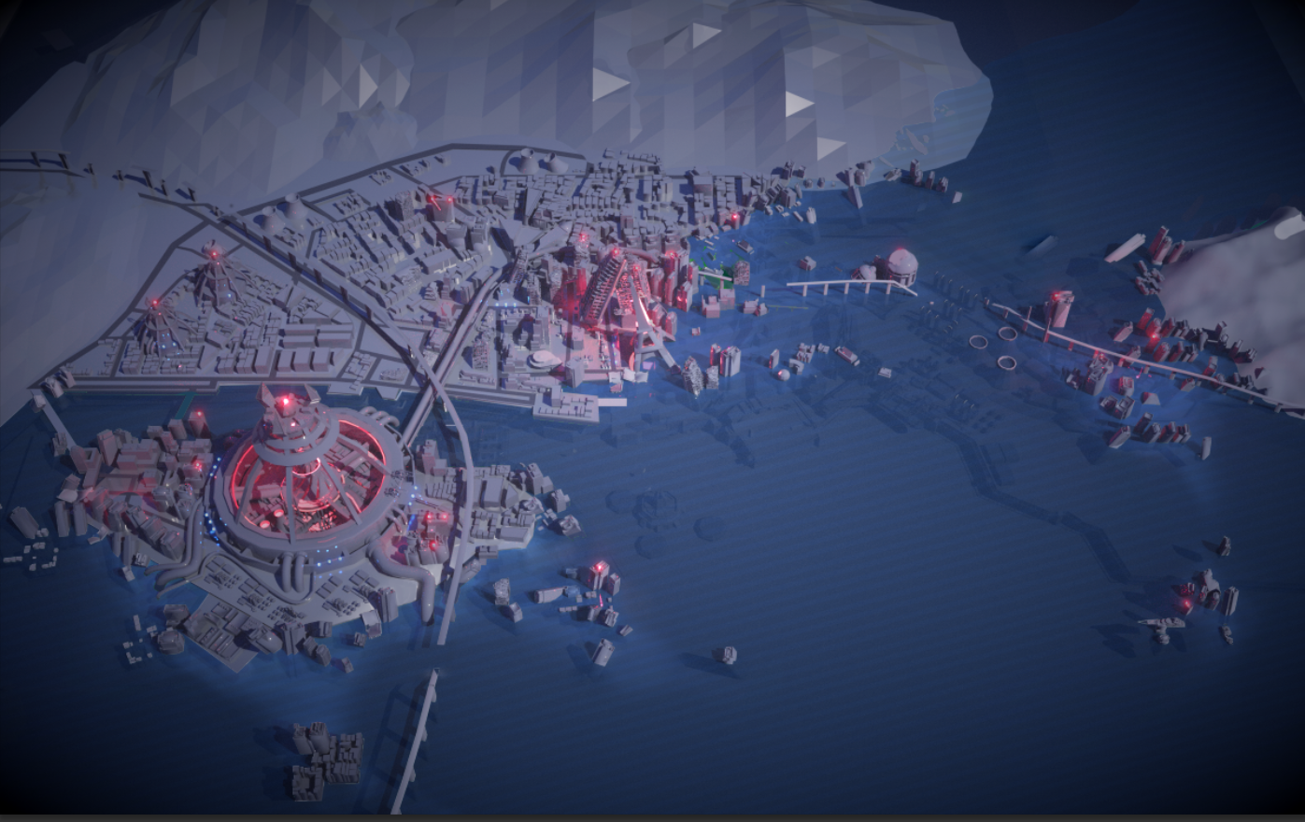
Task: Click the red-lit tower on the right causeway
Action: coord(1059,308)
